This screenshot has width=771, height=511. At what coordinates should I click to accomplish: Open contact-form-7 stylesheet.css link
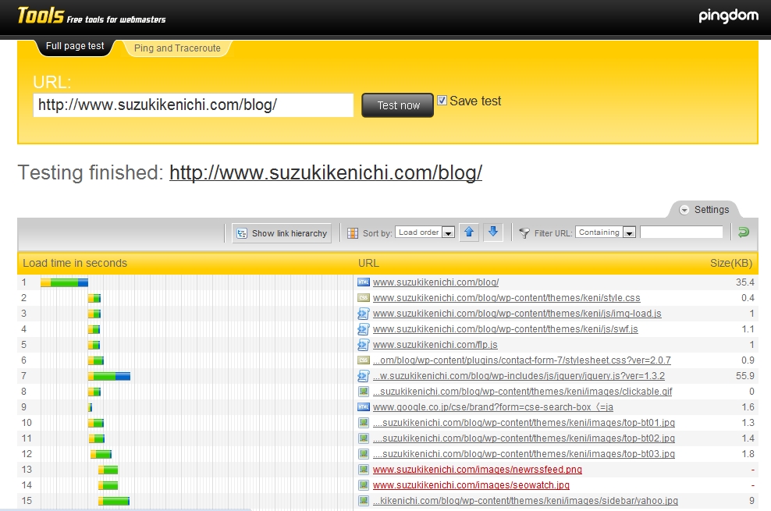[x=522, y=360]
